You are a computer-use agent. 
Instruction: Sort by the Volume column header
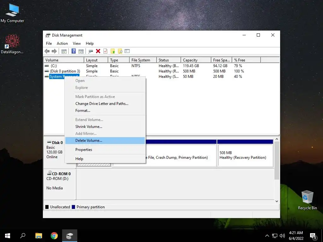coord(64,60)
